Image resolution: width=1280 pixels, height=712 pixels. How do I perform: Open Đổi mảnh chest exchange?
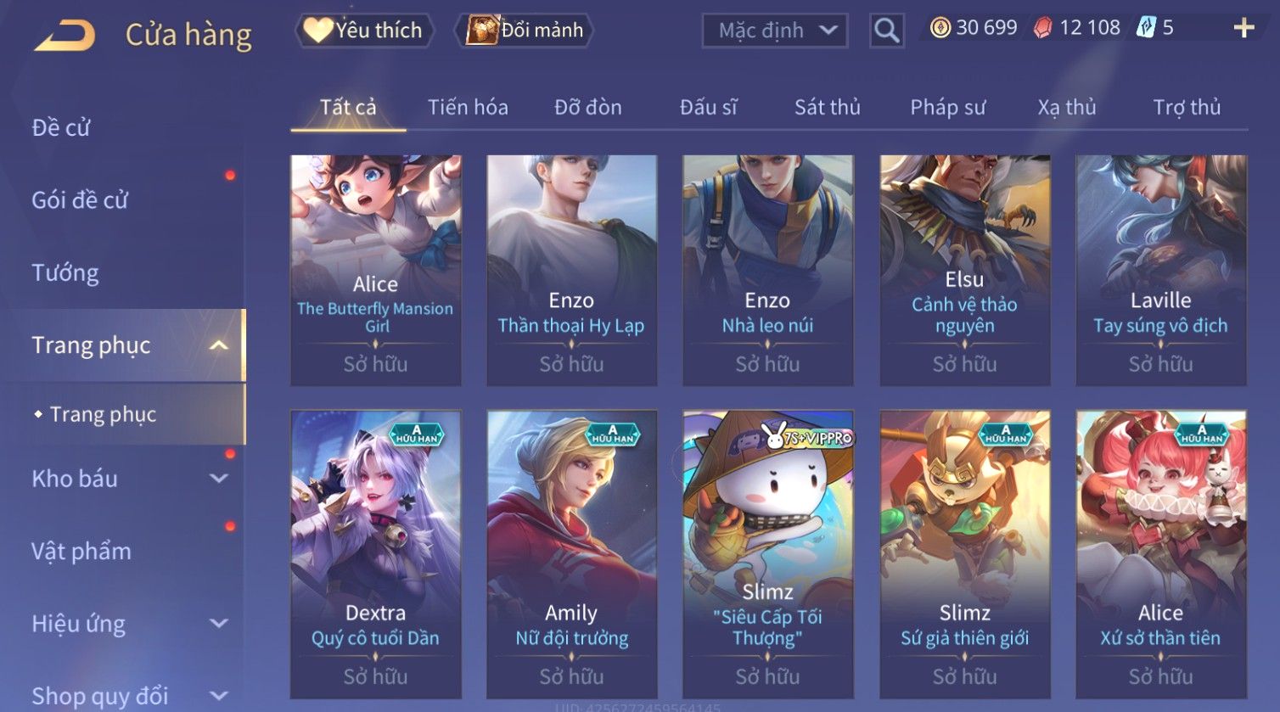point(524,31)
